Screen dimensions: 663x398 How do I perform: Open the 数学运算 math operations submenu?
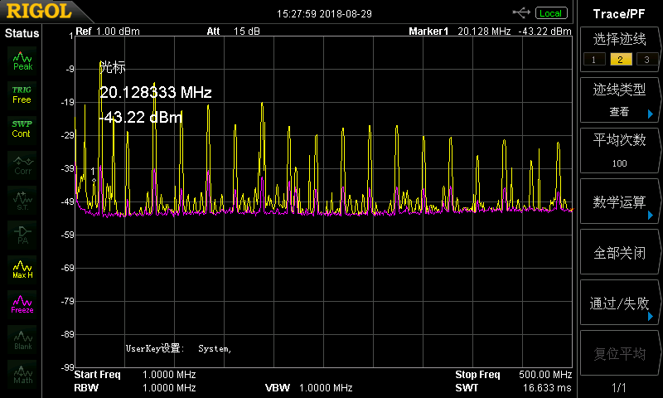click(x=619, y=201)
